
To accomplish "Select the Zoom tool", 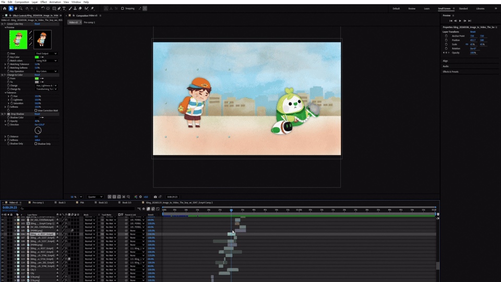I will [x=21, y=9].
